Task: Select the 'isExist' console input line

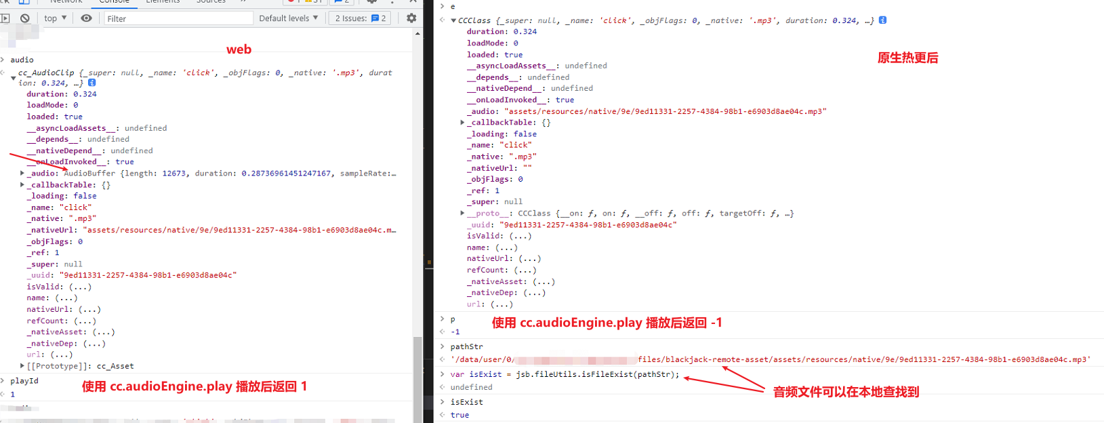Action: pyautogui.click(x=466, y=402)
